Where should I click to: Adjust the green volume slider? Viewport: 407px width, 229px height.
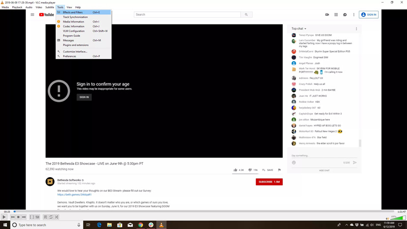(397, 218)
